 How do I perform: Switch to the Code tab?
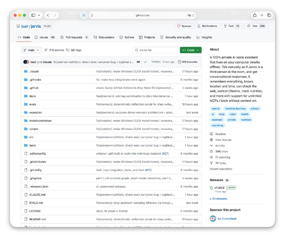click(x=24, y=37)
